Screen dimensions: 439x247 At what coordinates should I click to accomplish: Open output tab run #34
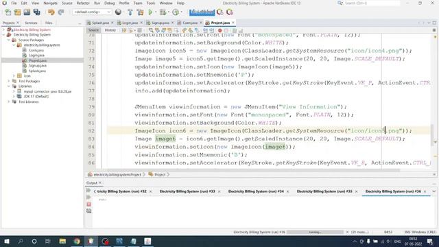(256, 191)
